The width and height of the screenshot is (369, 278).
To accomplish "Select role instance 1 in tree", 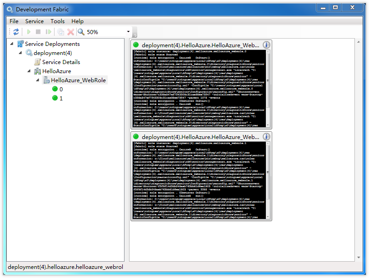I will (61, 98).
